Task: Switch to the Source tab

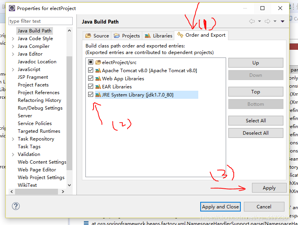Action: coord(97,36)
